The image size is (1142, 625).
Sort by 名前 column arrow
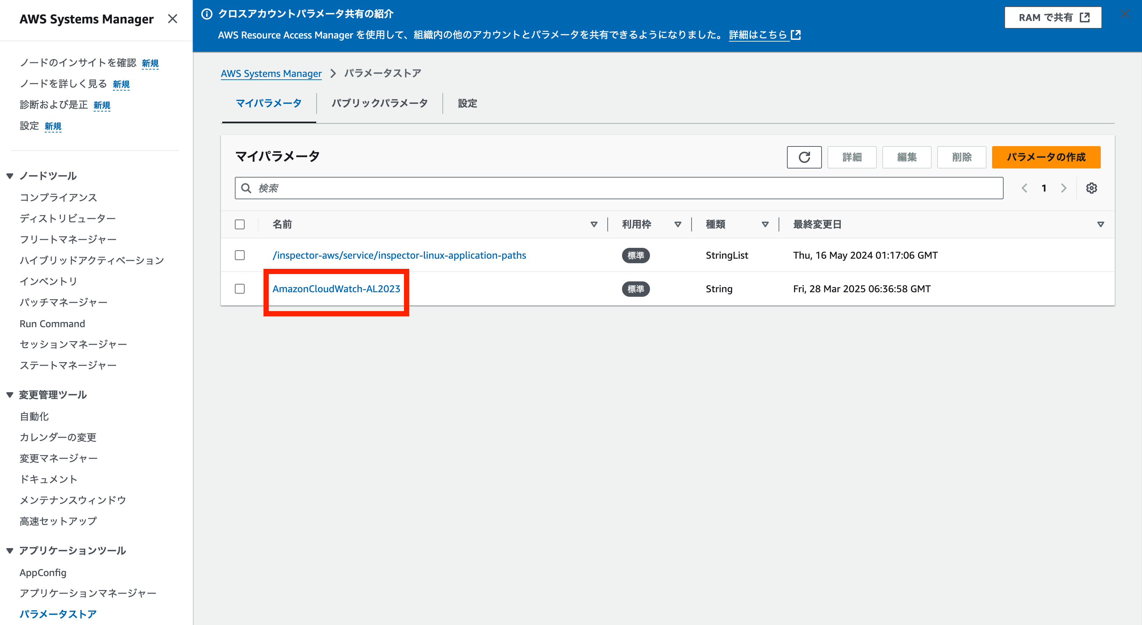point(594,224)
